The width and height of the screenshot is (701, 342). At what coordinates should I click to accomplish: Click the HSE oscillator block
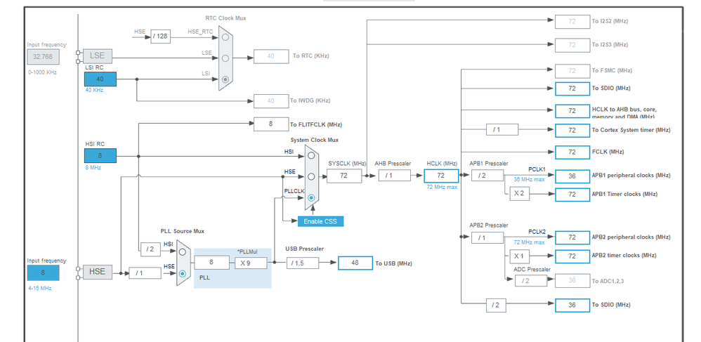[98, 272]
